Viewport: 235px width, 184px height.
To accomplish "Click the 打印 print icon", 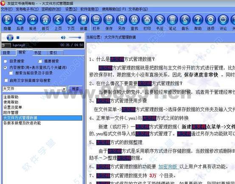I will [147, 20].
